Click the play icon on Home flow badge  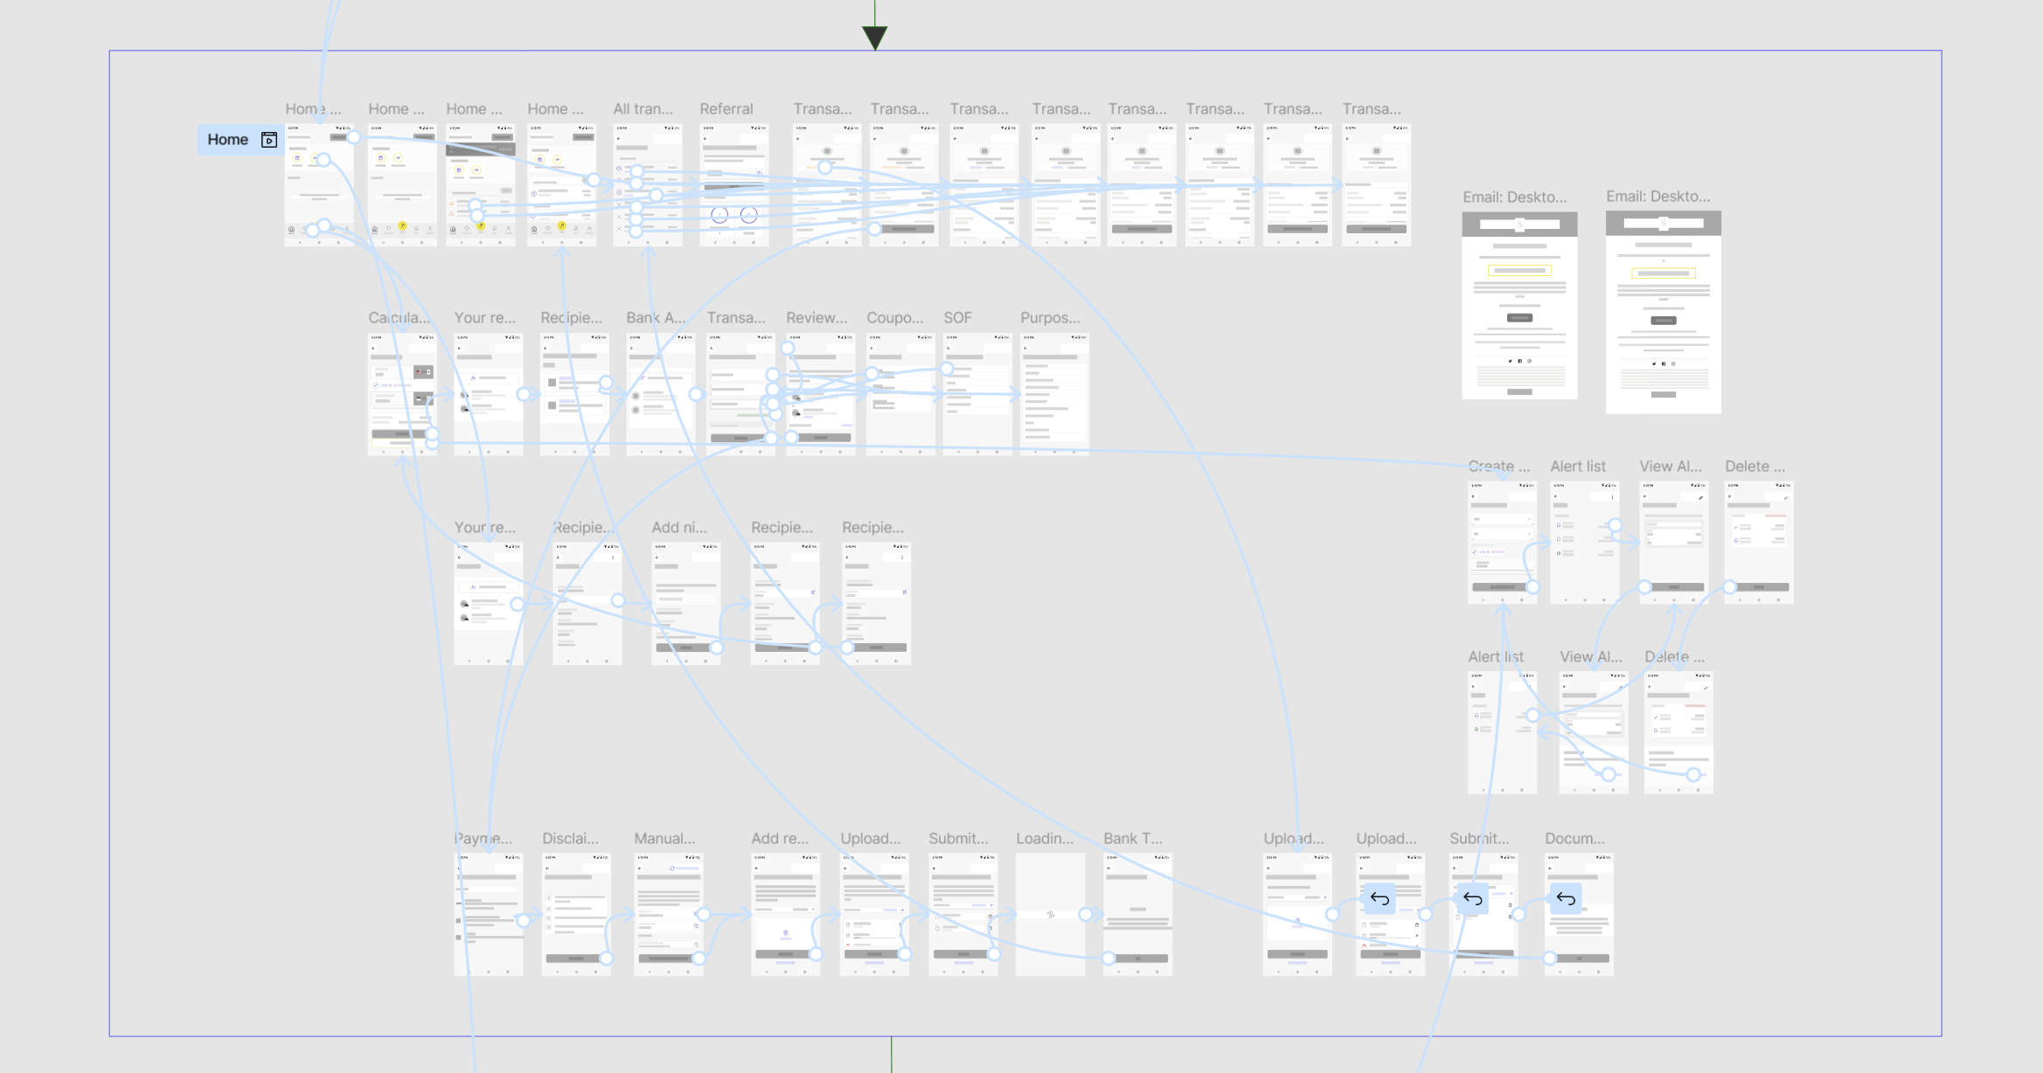click(269, 140)
